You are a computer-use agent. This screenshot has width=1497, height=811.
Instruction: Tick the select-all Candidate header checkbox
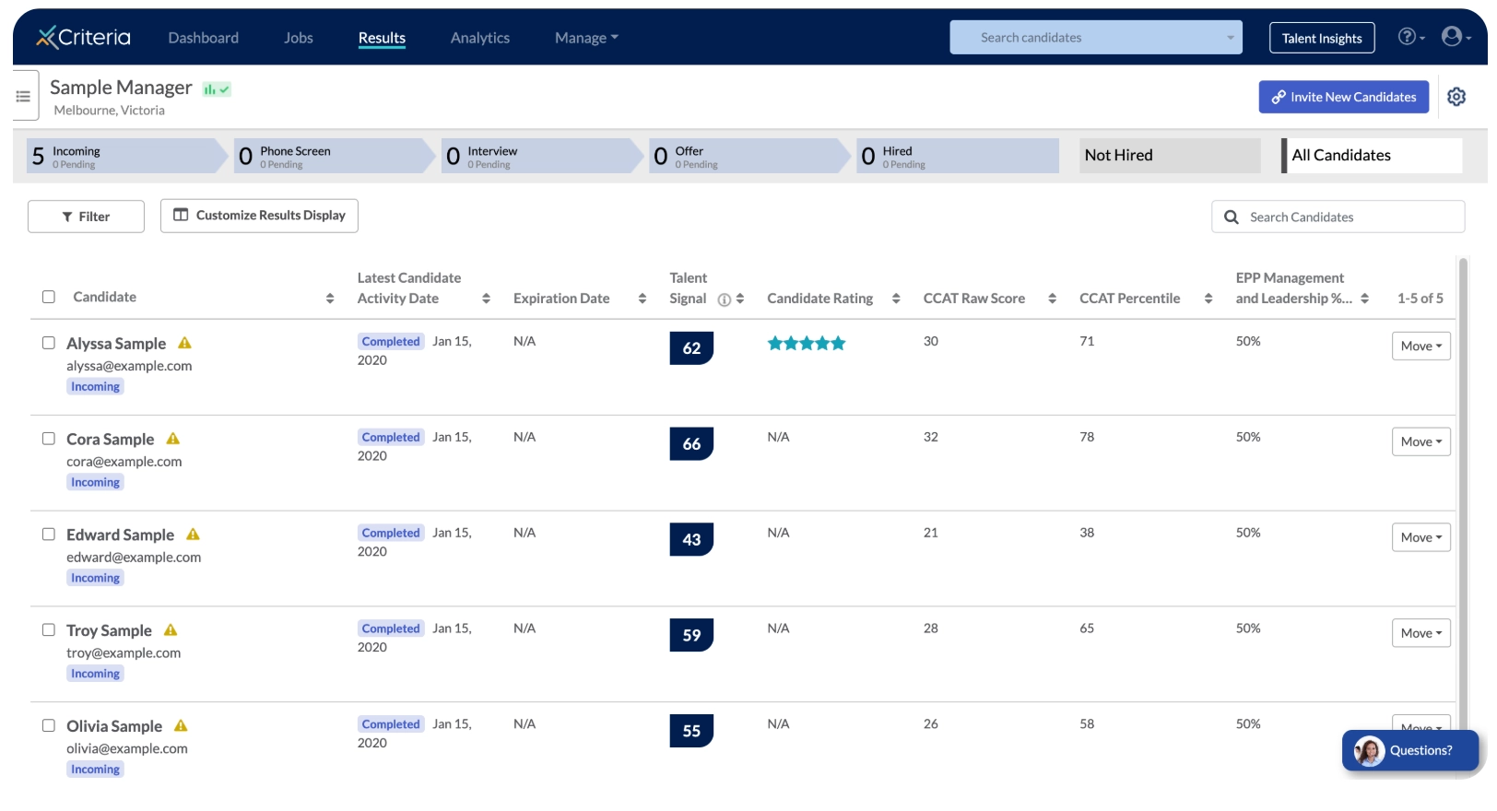click(49, 297)
